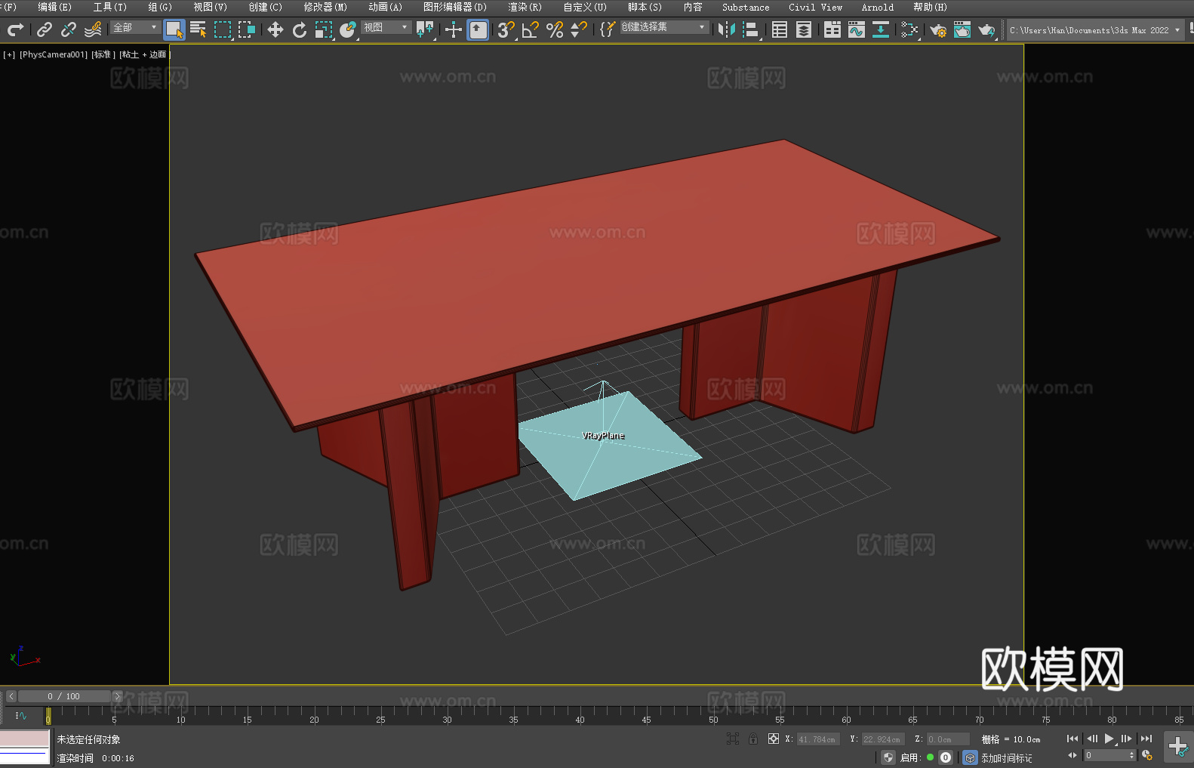This screenshot has height=768, width=1194.
Task: Toggle the Layer Explorer
Action: 804,29
